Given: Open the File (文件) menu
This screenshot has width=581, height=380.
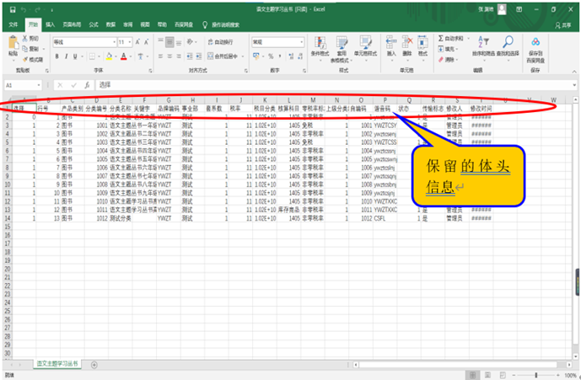Looking at the screenshot, I should (13, 25).
